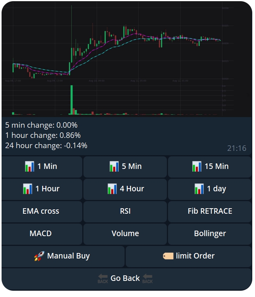The image size is (255, 297).
Task: Click the rocket Manual Buy button
Action: point(63,256)
